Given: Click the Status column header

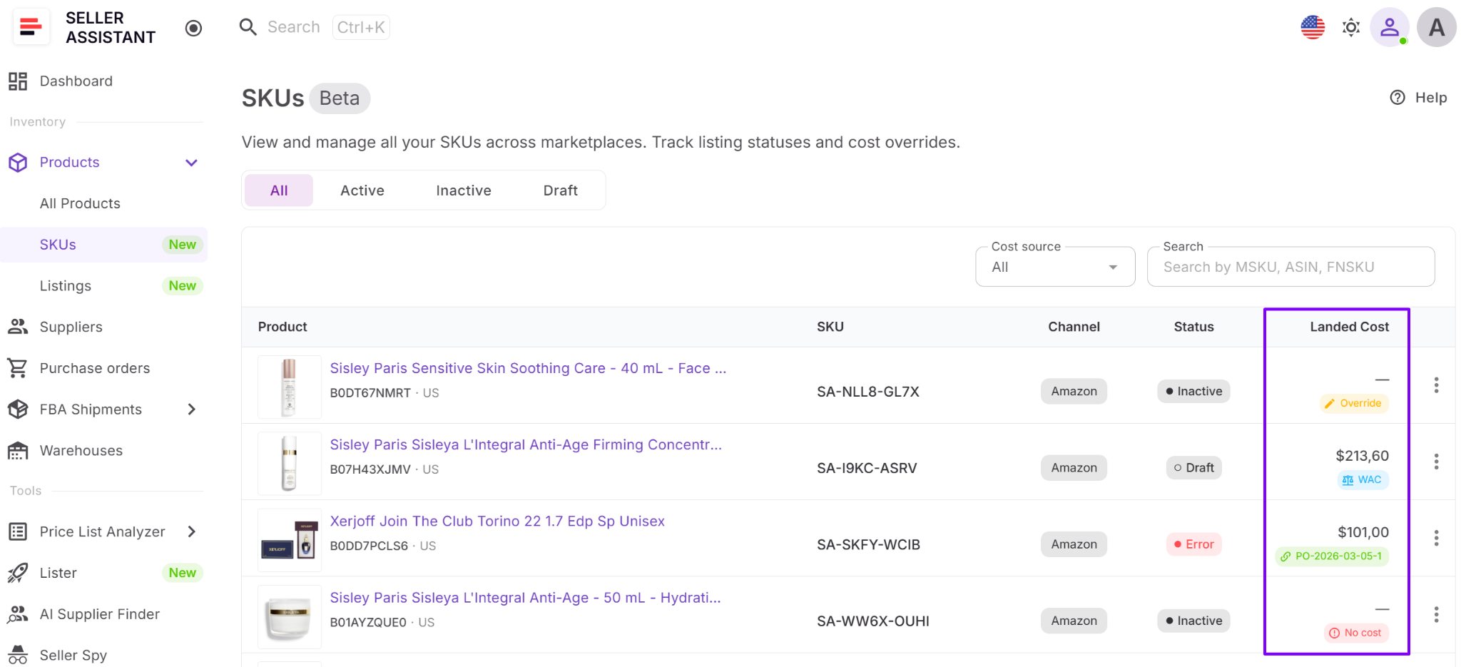Looking at the screenshot, I should tap(1193, 327).
